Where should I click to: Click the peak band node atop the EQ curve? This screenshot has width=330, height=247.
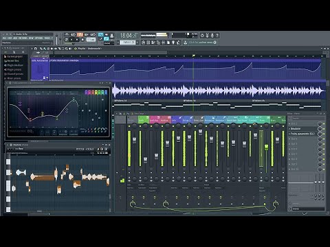pos(74,99)
